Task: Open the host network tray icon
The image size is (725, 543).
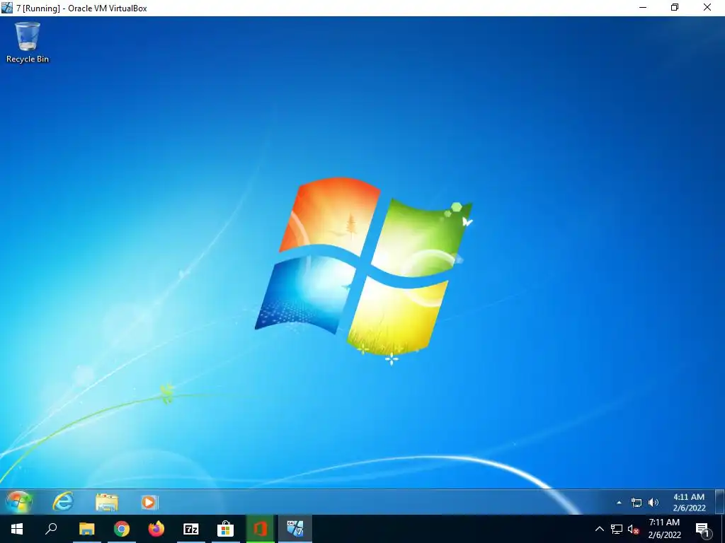Action: [x=617, y=529]
